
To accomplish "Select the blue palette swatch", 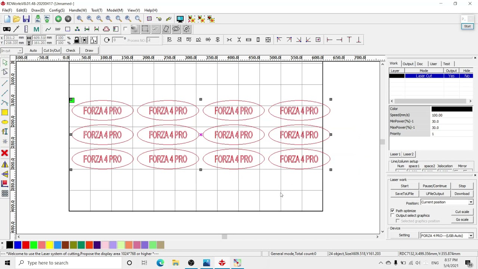I will [18, 245].
